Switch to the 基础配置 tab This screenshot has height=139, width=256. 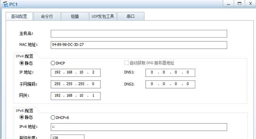(x=19, y=16)
